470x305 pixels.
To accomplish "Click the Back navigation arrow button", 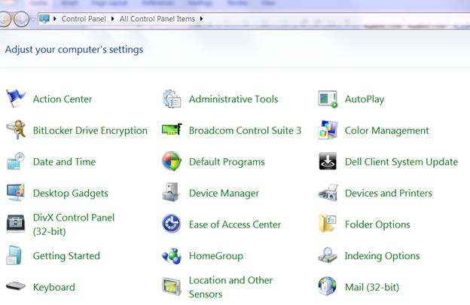I will (x=5, y=19).
